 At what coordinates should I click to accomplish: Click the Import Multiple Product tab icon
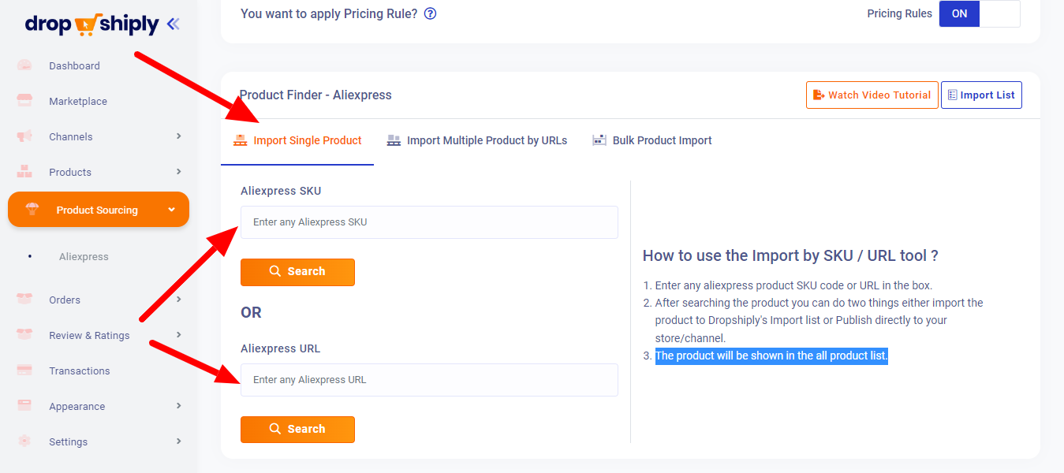394,140
